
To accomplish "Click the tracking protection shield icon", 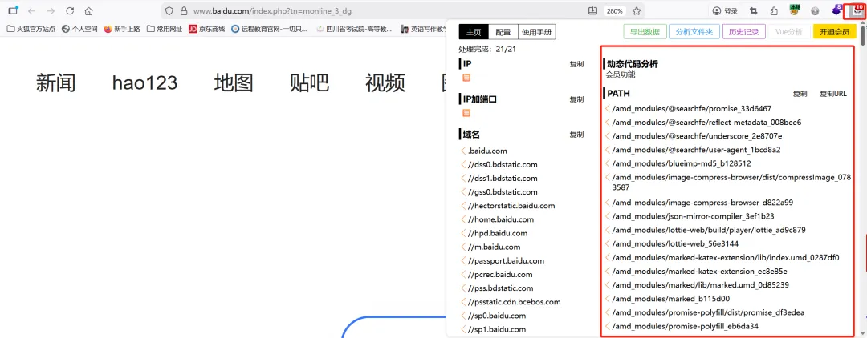I will click(x=169, y=11).
